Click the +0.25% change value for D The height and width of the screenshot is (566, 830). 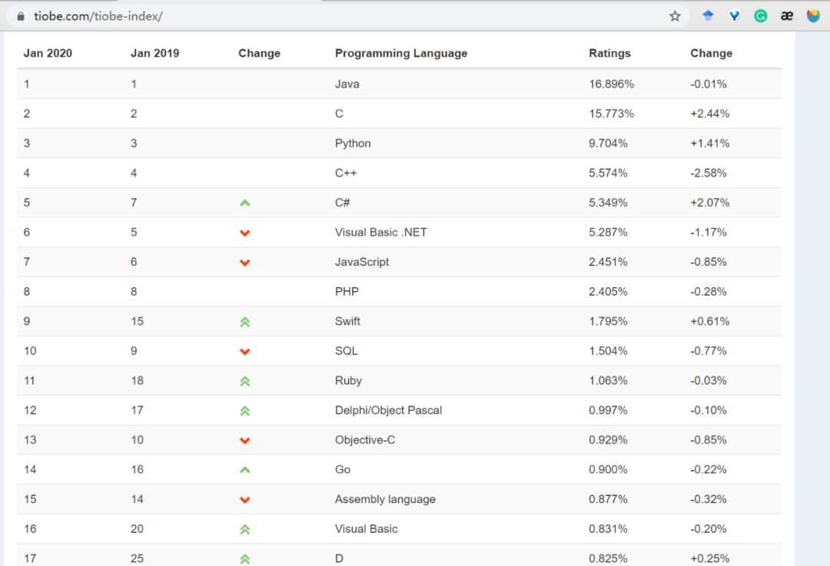pos(710,558)
